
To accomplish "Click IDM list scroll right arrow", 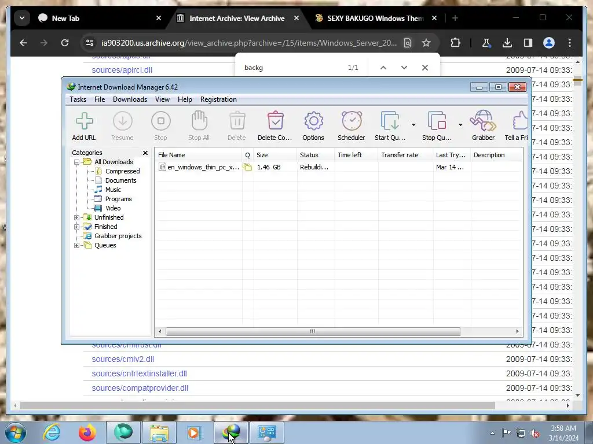I will coord(517,331).
